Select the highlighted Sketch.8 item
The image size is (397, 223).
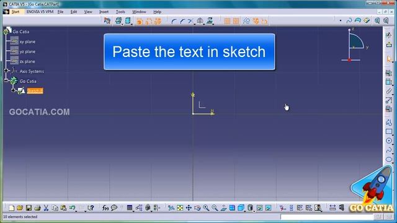click(35, 90)
